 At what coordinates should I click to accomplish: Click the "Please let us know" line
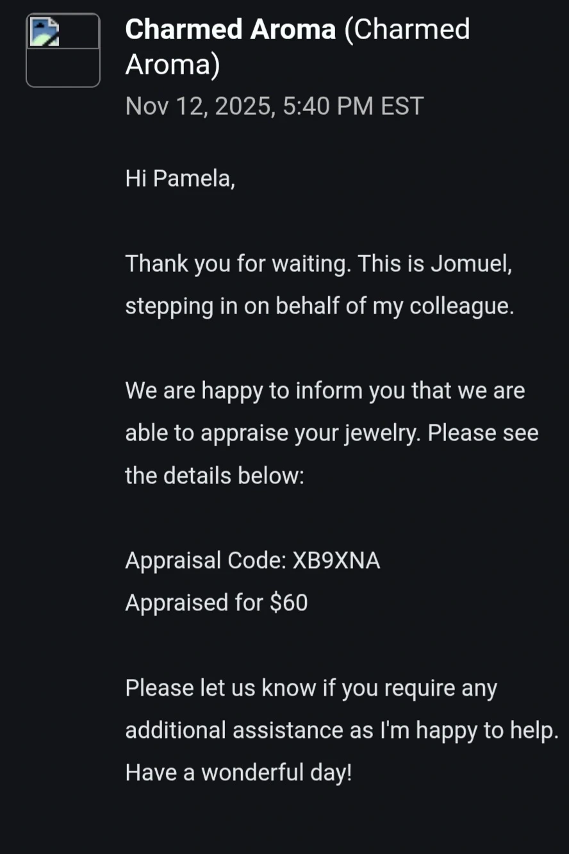coord(311,688)
